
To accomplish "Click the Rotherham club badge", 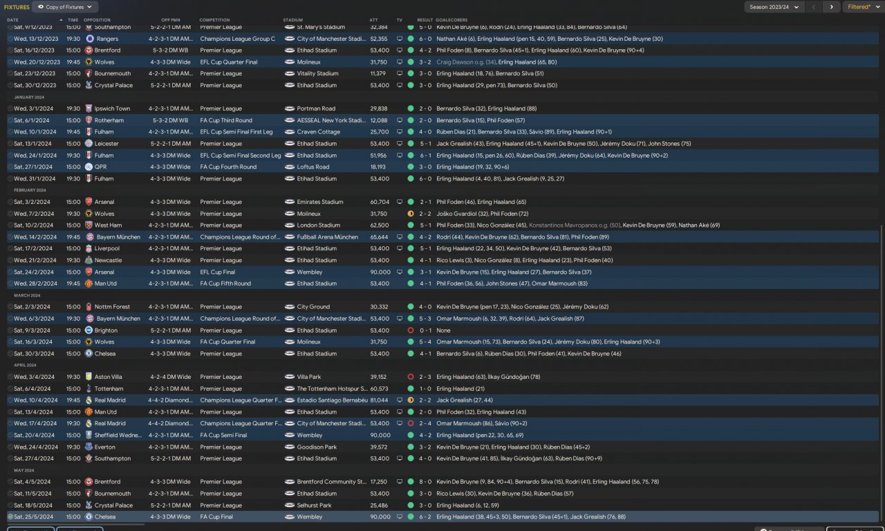I will [89, 120].
